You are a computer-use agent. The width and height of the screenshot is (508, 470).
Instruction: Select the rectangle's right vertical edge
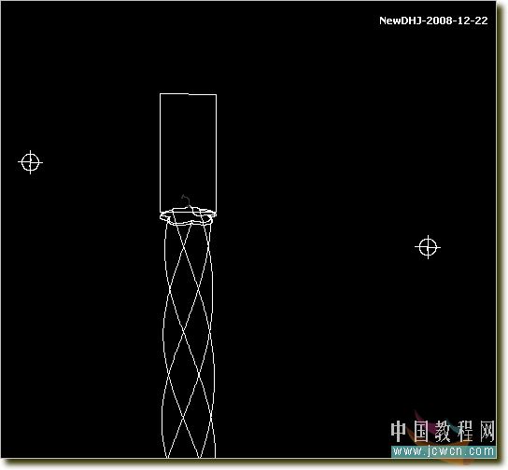(x=216, y=153)
